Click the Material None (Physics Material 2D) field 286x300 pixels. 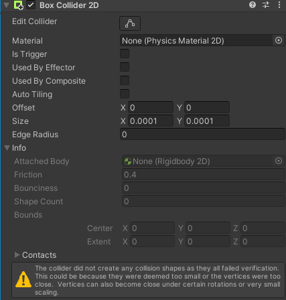pos(196,41)
